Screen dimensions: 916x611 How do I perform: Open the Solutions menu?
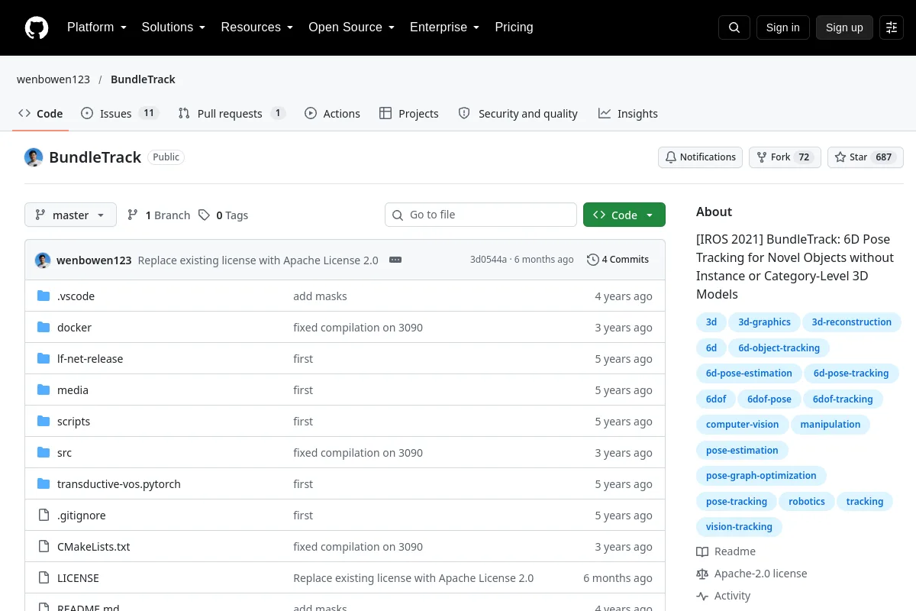point(173,27)
